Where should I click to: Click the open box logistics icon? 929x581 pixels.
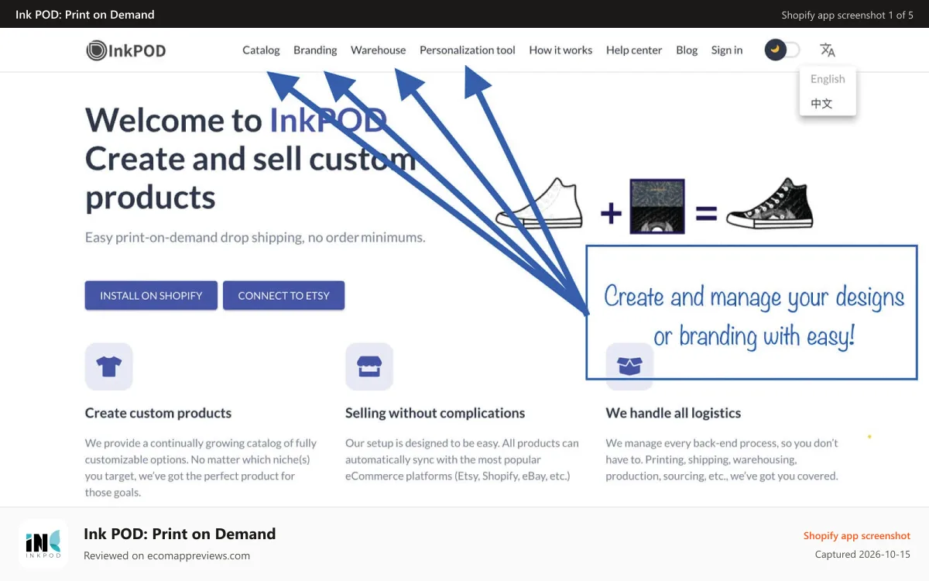click(x=629, y=366)
